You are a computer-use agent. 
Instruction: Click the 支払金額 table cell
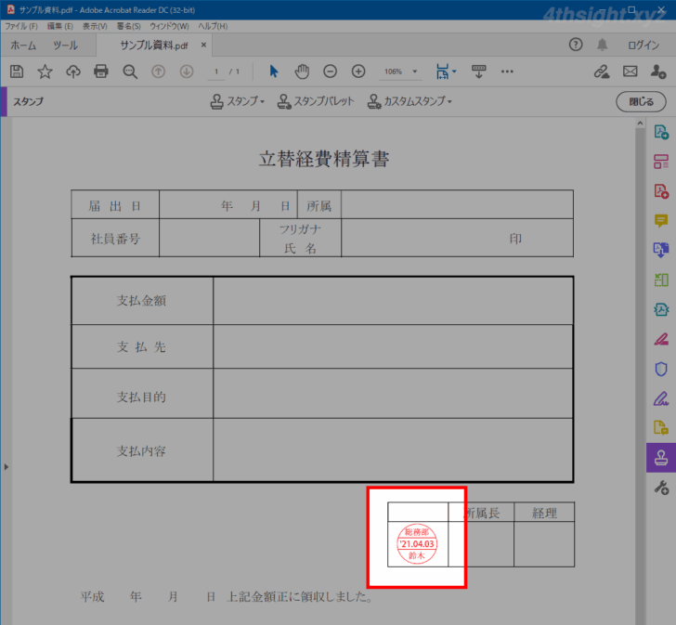(x=141, y=301)
